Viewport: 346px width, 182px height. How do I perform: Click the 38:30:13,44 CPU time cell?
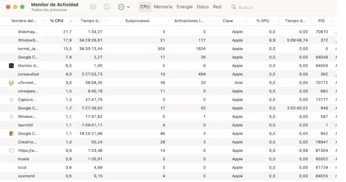[x=91, y=49]
